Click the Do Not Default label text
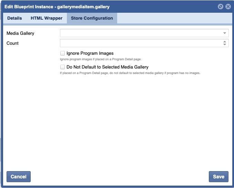The height and width of the screenshot is (188, 234). click(107, 67)
